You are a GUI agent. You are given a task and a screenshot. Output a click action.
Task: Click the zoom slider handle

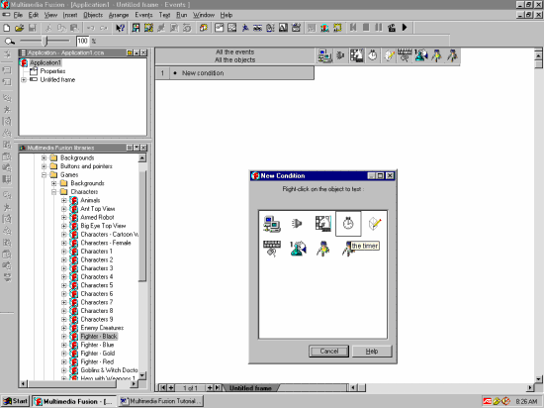coord(45,41)
